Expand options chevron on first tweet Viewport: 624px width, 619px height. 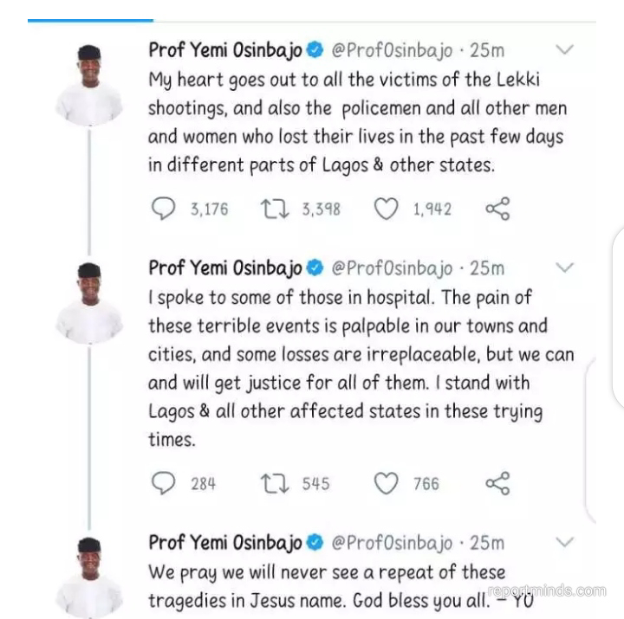pyautogui.click(x=564, y=50)
